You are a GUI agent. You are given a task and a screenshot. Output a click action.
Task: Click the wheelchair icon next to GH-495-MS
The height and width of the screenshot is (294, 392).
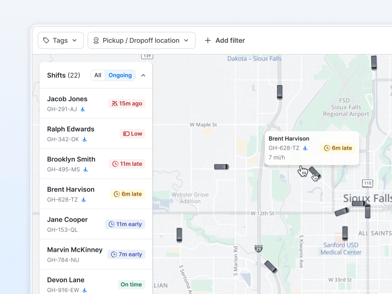(86, 170)
